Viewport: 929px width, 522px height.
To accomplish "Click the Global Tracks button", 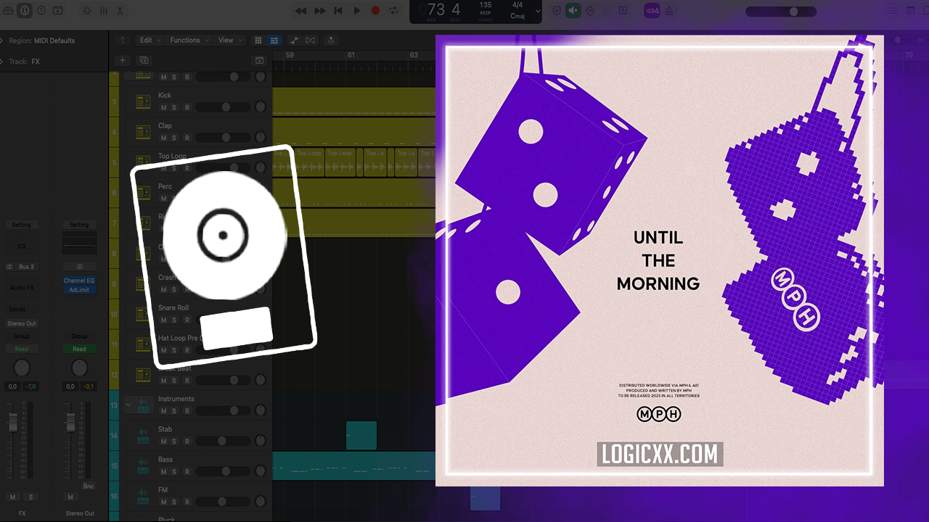I will [x=259, y=60].
